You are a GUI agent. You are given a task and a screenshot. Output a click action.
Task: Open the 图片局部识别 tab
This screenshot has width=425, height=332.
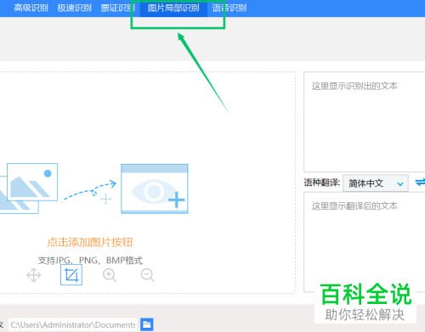click(x=173, y=8)
